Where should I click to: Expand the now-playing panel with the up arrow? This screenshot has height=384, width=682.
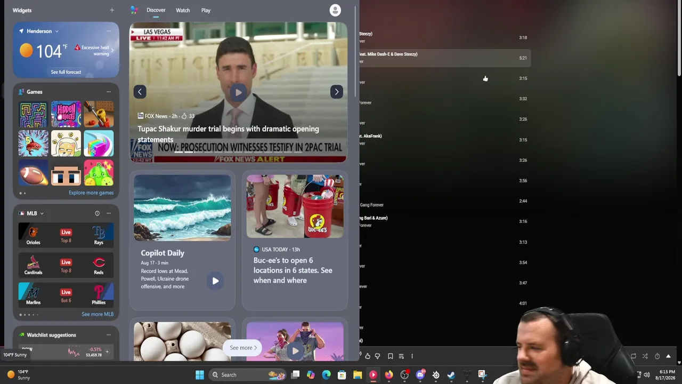click(668, 356)
